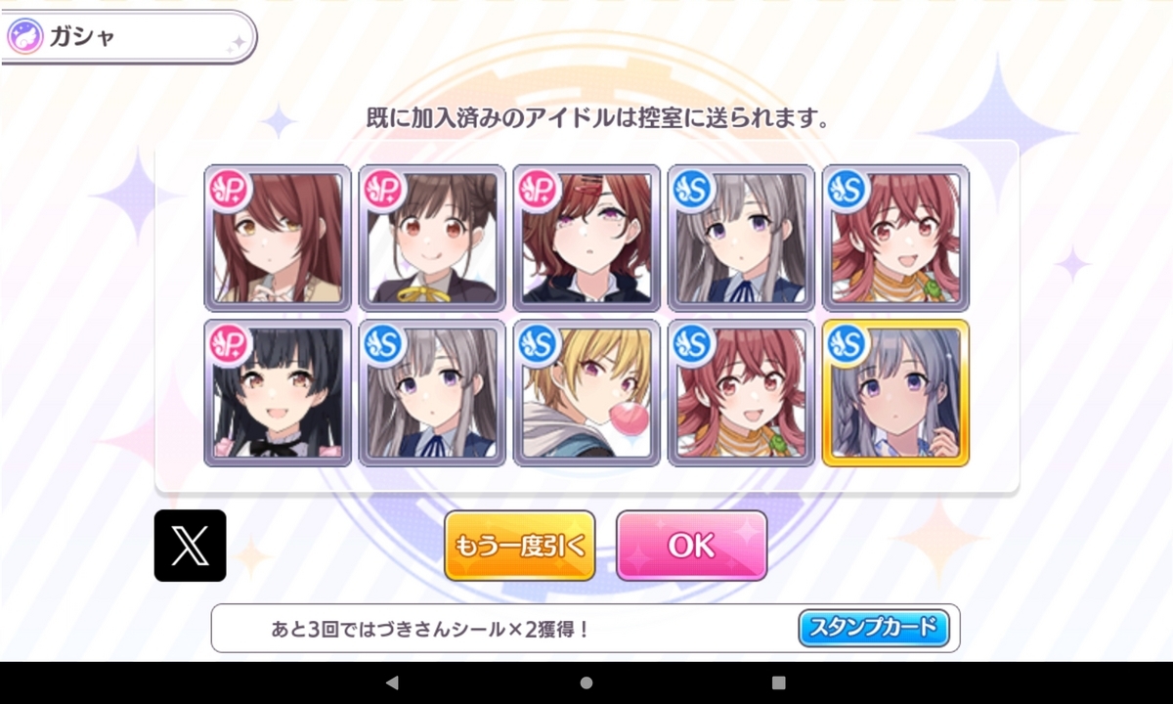Click the purple gacha icon in header
Viewport: 1173px width, 704px height.
[24, 37]
